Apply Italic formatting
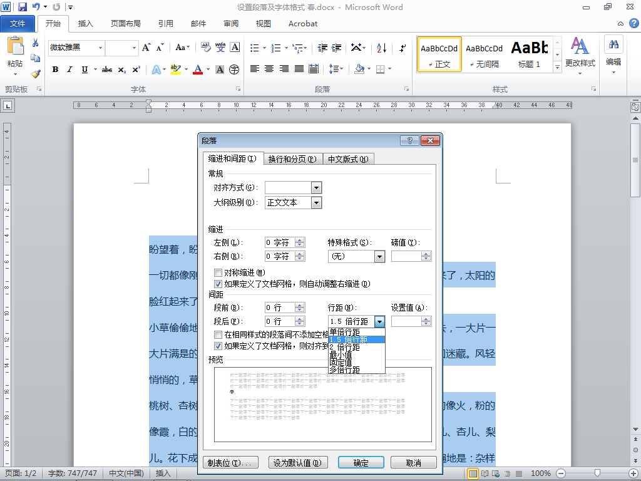The image size is (641, 481). pos(70,70)
